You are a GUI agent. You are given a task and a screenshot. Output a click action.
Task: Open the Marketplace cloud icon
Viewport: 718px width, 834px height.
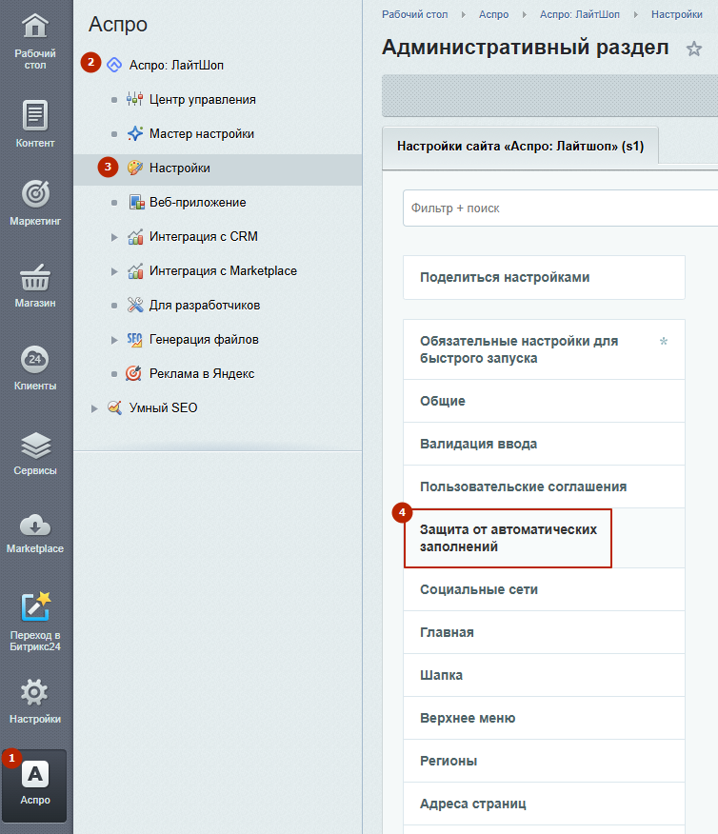pyautogui.click(x=35, y=526)
